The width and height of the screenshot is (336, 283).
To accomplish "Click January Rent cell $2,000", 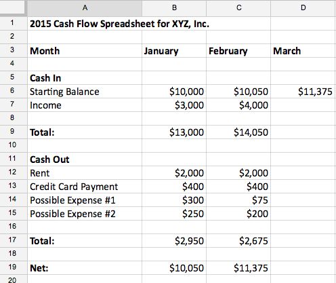I will point(174,173).
